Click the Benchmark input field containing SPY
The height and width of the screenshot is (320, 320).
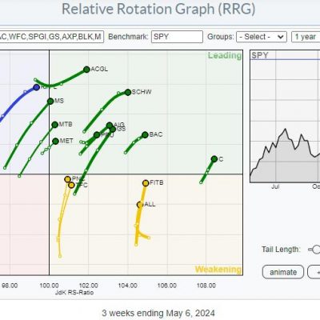[x=177, y=37]
